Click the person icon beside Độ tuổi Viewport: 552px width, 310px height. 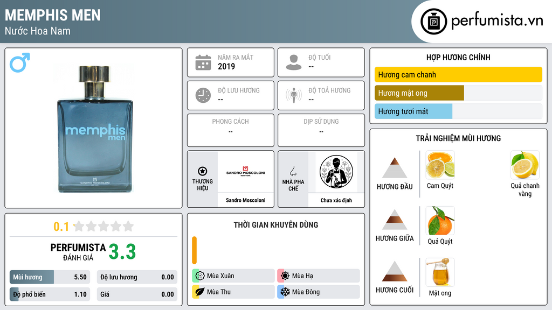tap(294, 62)
